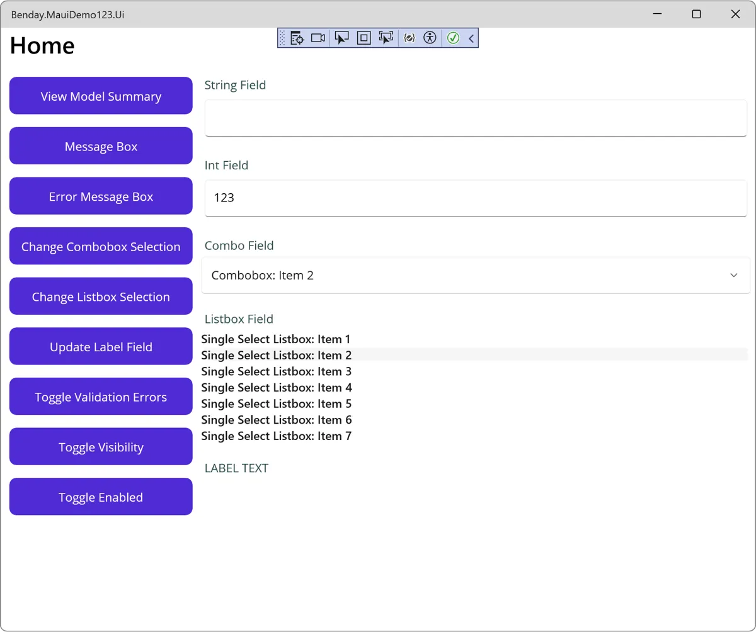The image size is (756, 632).
Task: Click Toggle Visibility button
Action: [101, 447]
